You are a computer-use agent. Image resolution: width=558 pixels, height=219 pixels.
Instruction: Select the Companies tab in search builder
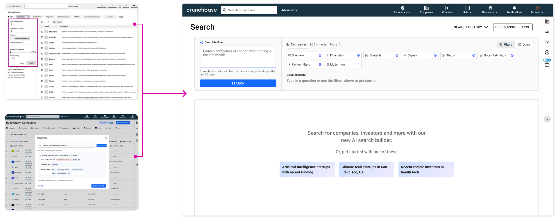[x=296, y=45]
